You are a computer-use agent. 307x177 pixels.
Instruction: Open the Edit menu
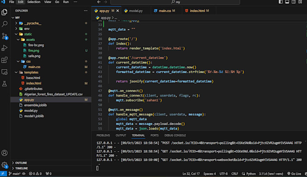point(21,2)
